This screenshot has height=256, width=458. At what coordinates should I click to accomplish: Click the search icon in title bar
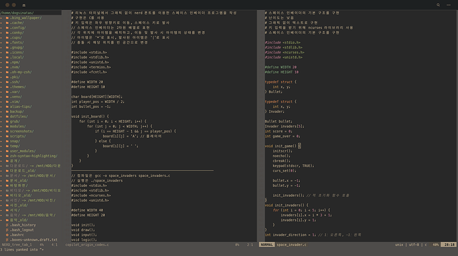coord(438,5)
